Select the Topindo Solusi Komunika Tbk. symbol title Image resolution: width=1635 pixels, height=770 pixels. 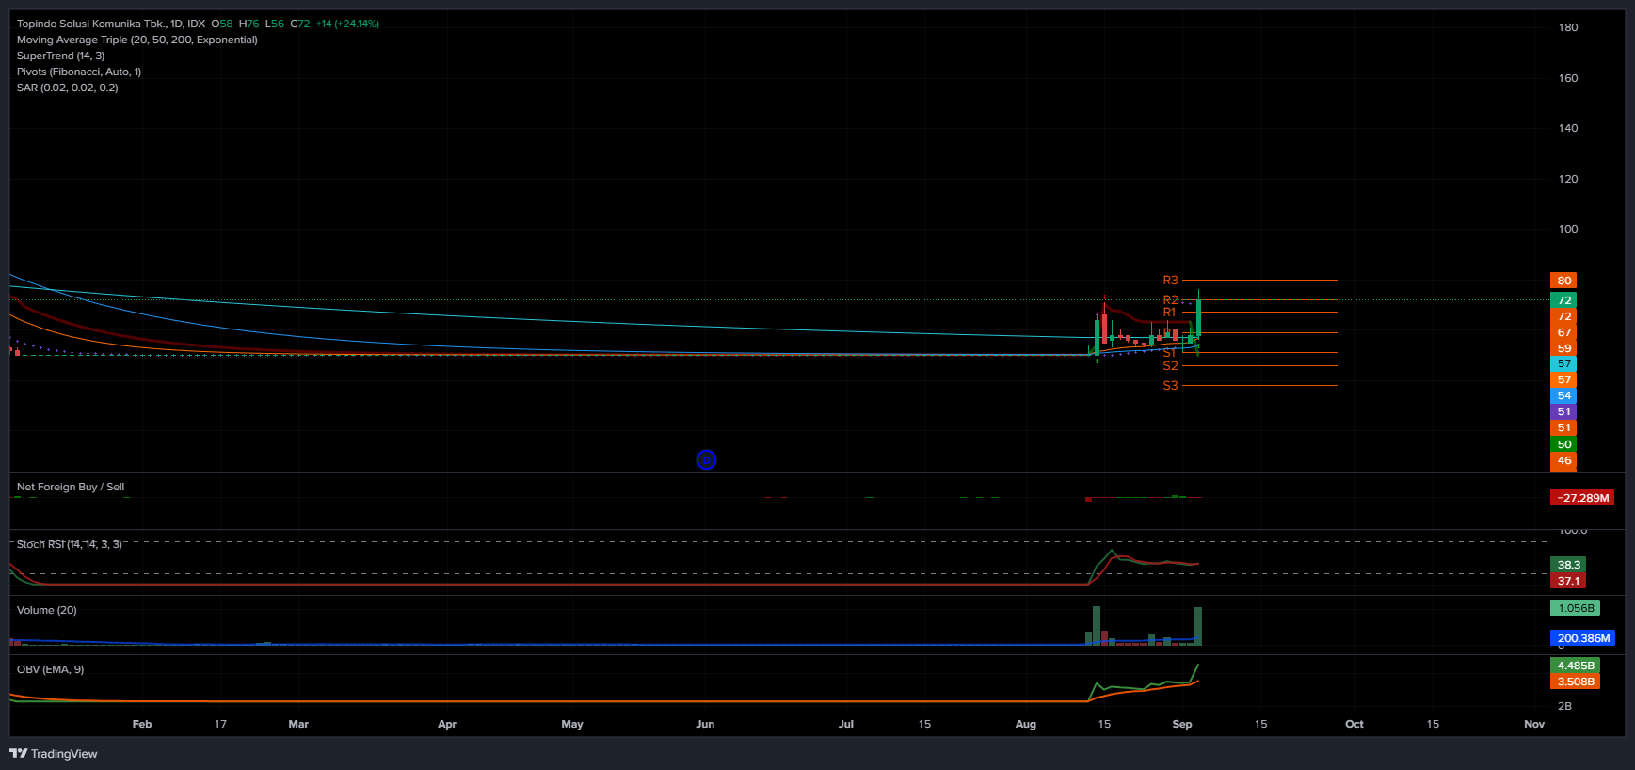coord(90,24)
